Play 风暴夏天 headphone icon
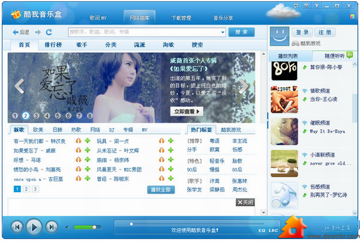The height and width of the screenshot is (242, 360). click(x=161, y=169)
